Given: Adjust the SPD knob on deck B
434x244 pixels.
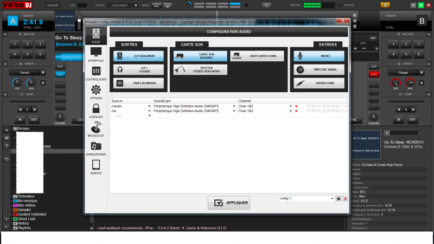Looking at the screenshot, I should [410, 83].
